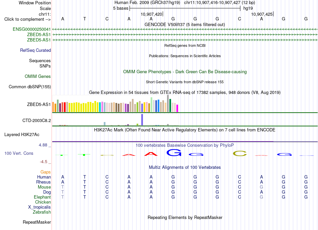The height and width of the screenshot is (230, 318).
Task: Click Publications: Sequences in Scientific Articles title
Action: click(185, 56)
